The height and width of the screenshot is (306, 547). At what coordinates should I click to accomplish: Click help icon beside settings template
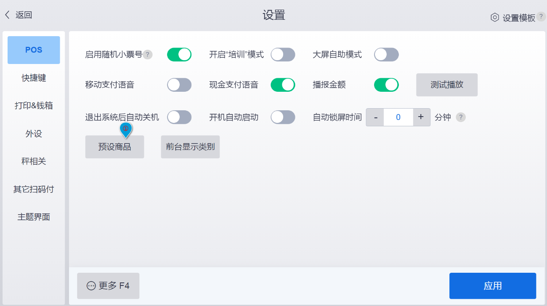point(541,17)
